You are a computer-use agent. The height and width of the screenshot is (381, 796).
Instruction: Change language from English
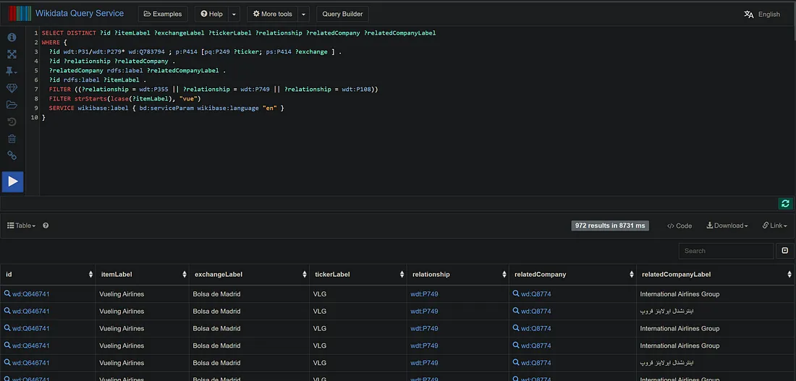[769, 14]
